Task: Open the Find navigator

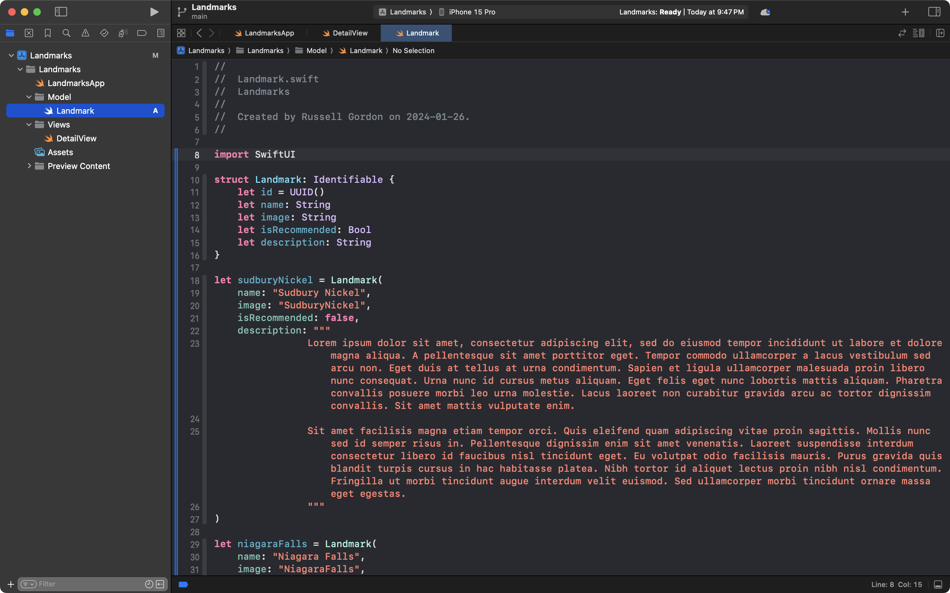Action: tap(67, 33)
